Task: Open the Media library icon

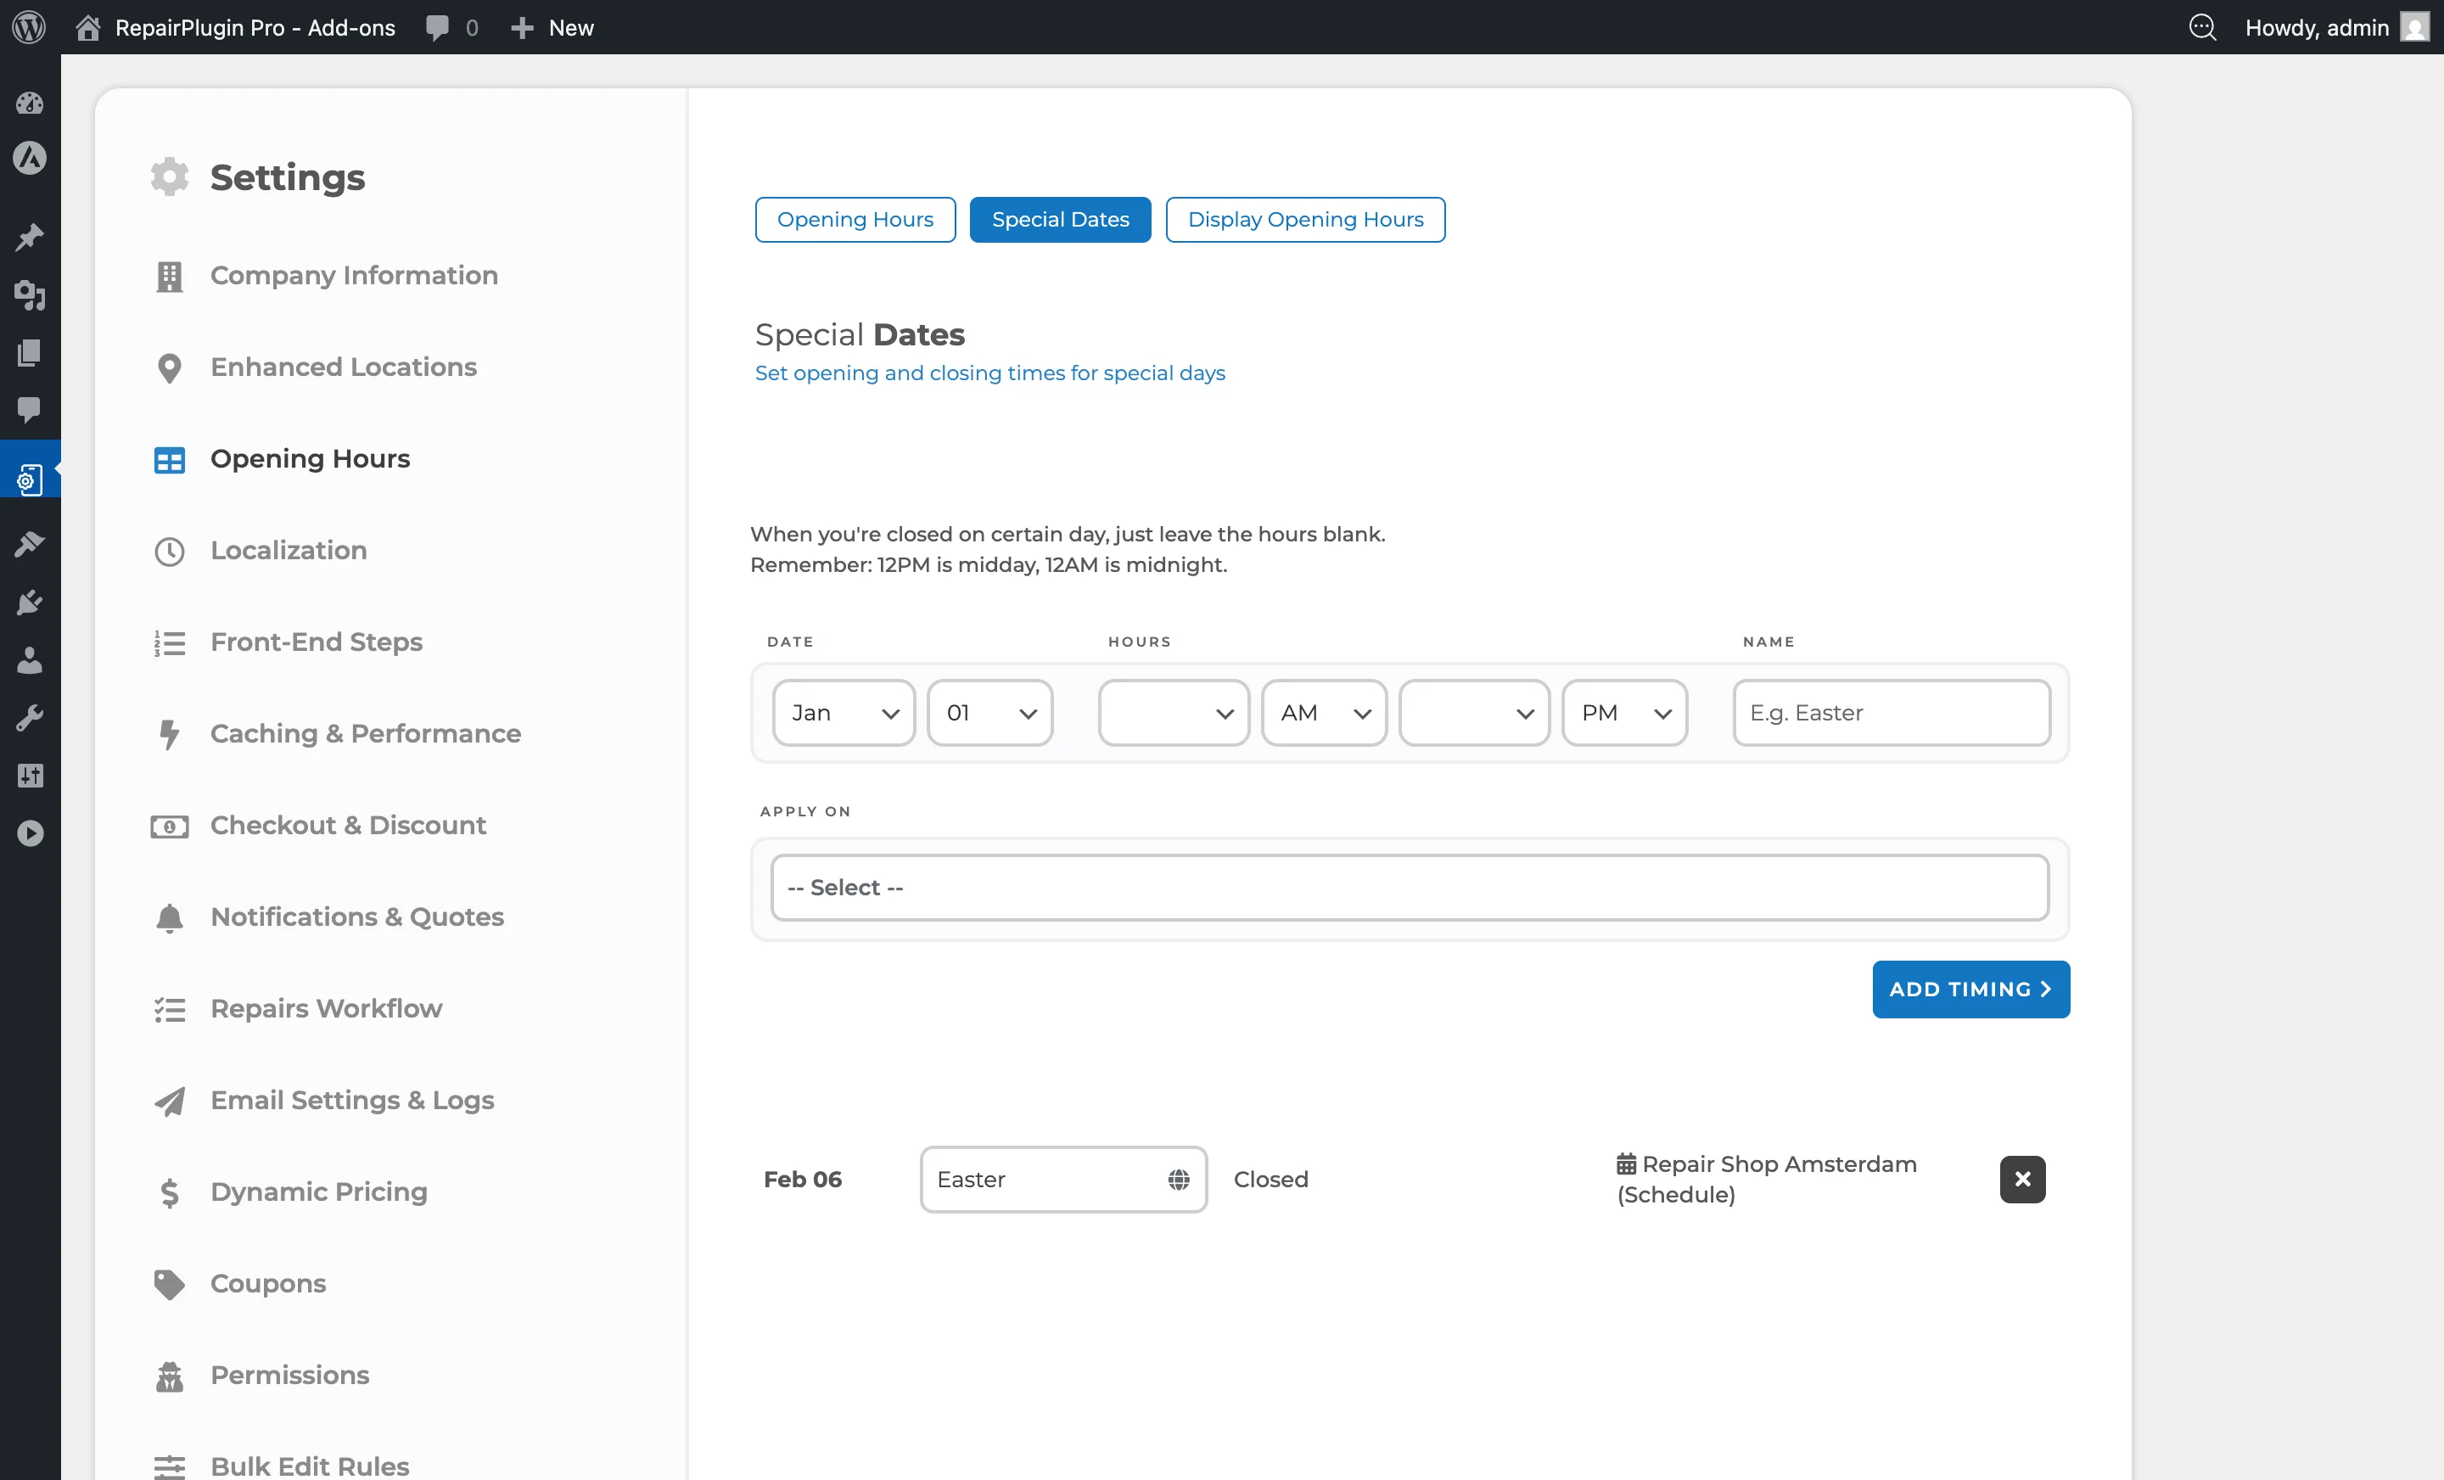Action: point(30,297)
